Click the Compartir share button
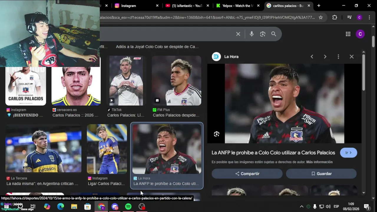377x212 pixels. click(x=247, y=174)
